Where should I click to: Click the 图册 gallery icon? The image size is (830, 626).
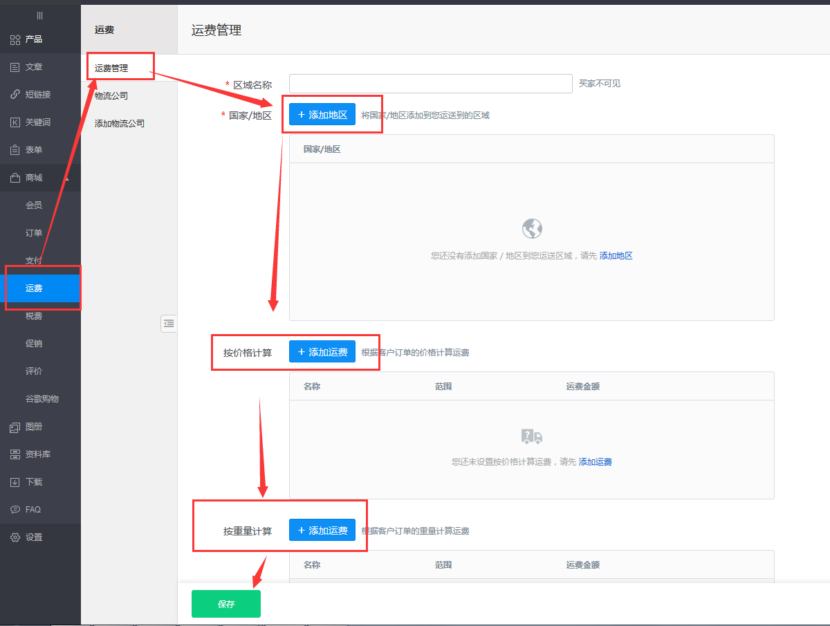[15, 427]
